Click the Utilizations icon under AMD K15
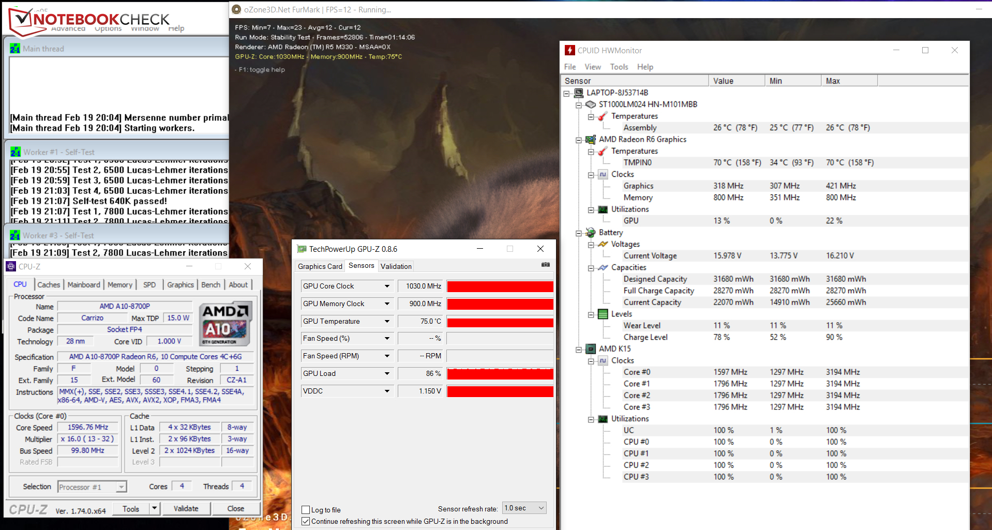The image size is (992, 530). [x=603, y=419]
